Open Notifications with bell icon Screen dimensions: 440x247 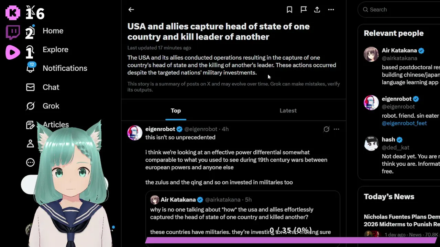coord(31,68)
